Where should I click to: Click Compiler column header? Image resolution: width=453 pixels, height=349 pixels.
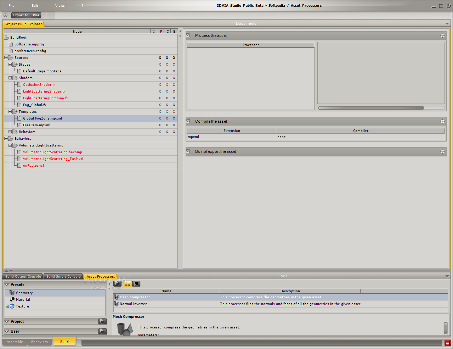361,131
